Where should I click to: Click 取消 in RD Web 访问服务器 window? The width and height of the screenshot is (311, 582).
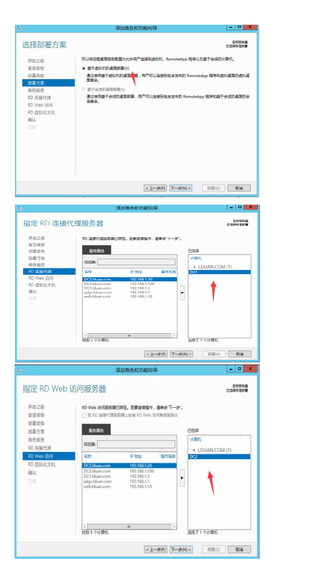pos(239,550)
